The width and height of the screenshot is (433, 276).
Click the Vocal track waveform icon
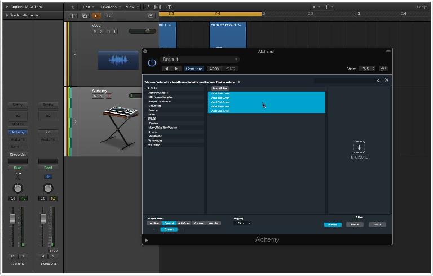tap(118, 60)
